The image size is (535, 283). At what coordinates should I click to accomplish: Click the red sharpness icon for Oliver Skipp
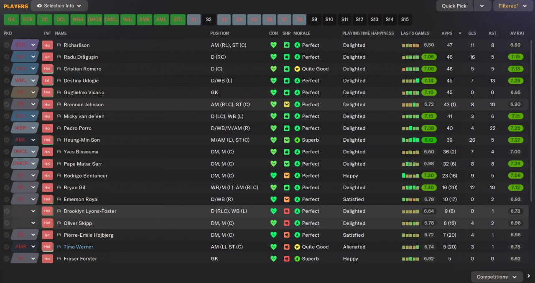pyautogui.click(x=286, y=223)
